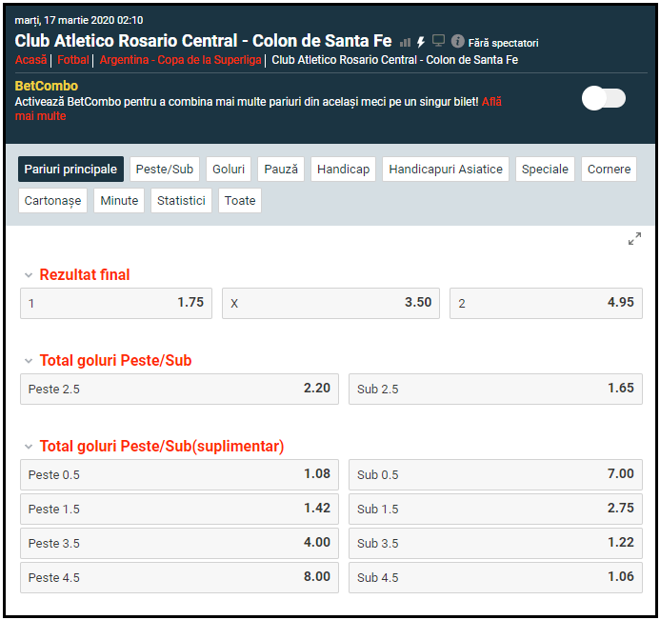The image size is (660, 620).
Task: Go to Acasă breadcrumb link
Action: [x=30, y=60]
